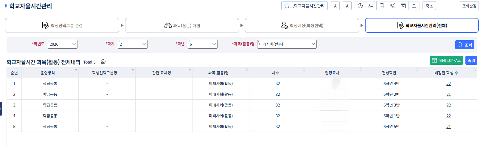483x148 pixels.
Task: Click the document manual icon
Action: (382, 6)
